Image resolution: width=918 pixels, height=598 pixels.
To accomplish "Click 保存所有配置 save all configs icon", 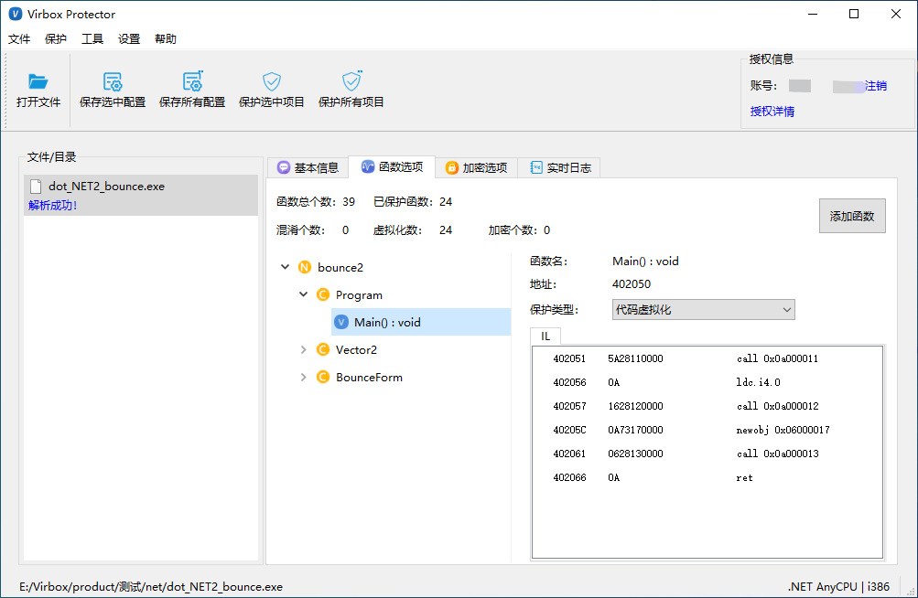I will pyautogui.click(x=192, y=82).
